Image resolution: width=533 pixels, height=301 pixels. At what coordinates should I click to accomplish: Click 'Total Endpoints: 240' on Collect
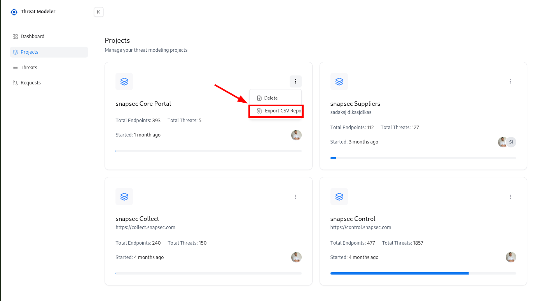pyautogui.click(x=138, y=243)
